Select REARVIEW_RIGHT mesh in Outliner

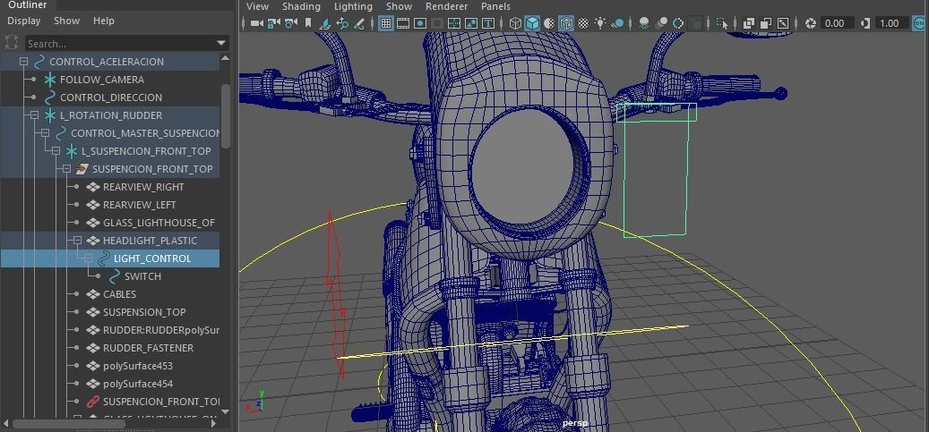click(143, 187)
